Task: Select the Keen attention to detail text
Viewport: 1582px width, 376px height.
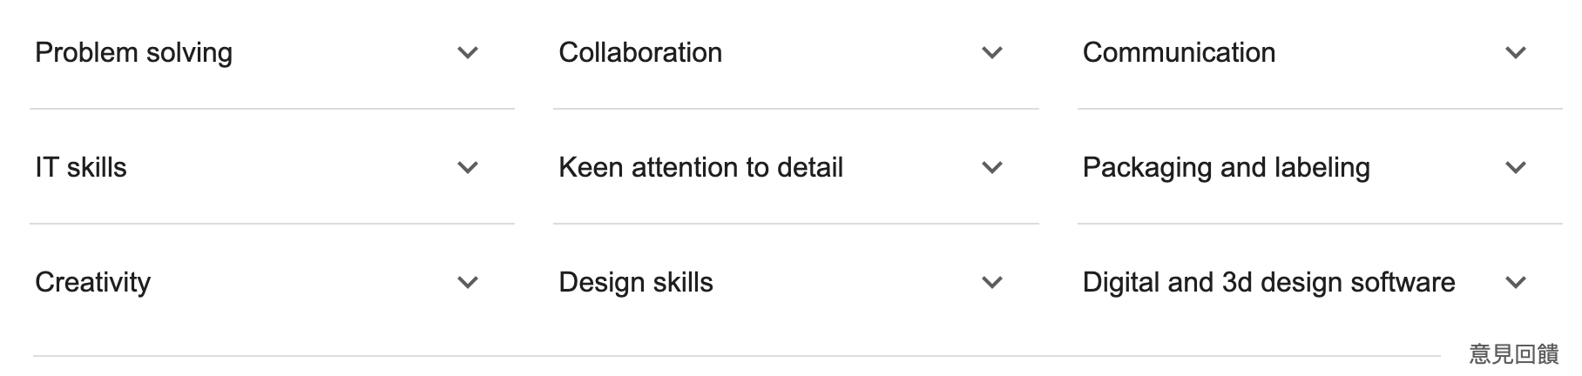Action: tap(700, 168)
